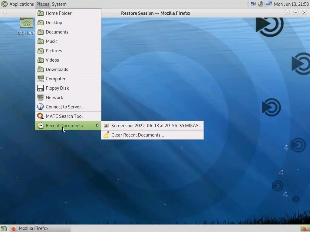Select Clear Recent Documents...
Viewport: 310px width, 232px height.
click(152, 135)
